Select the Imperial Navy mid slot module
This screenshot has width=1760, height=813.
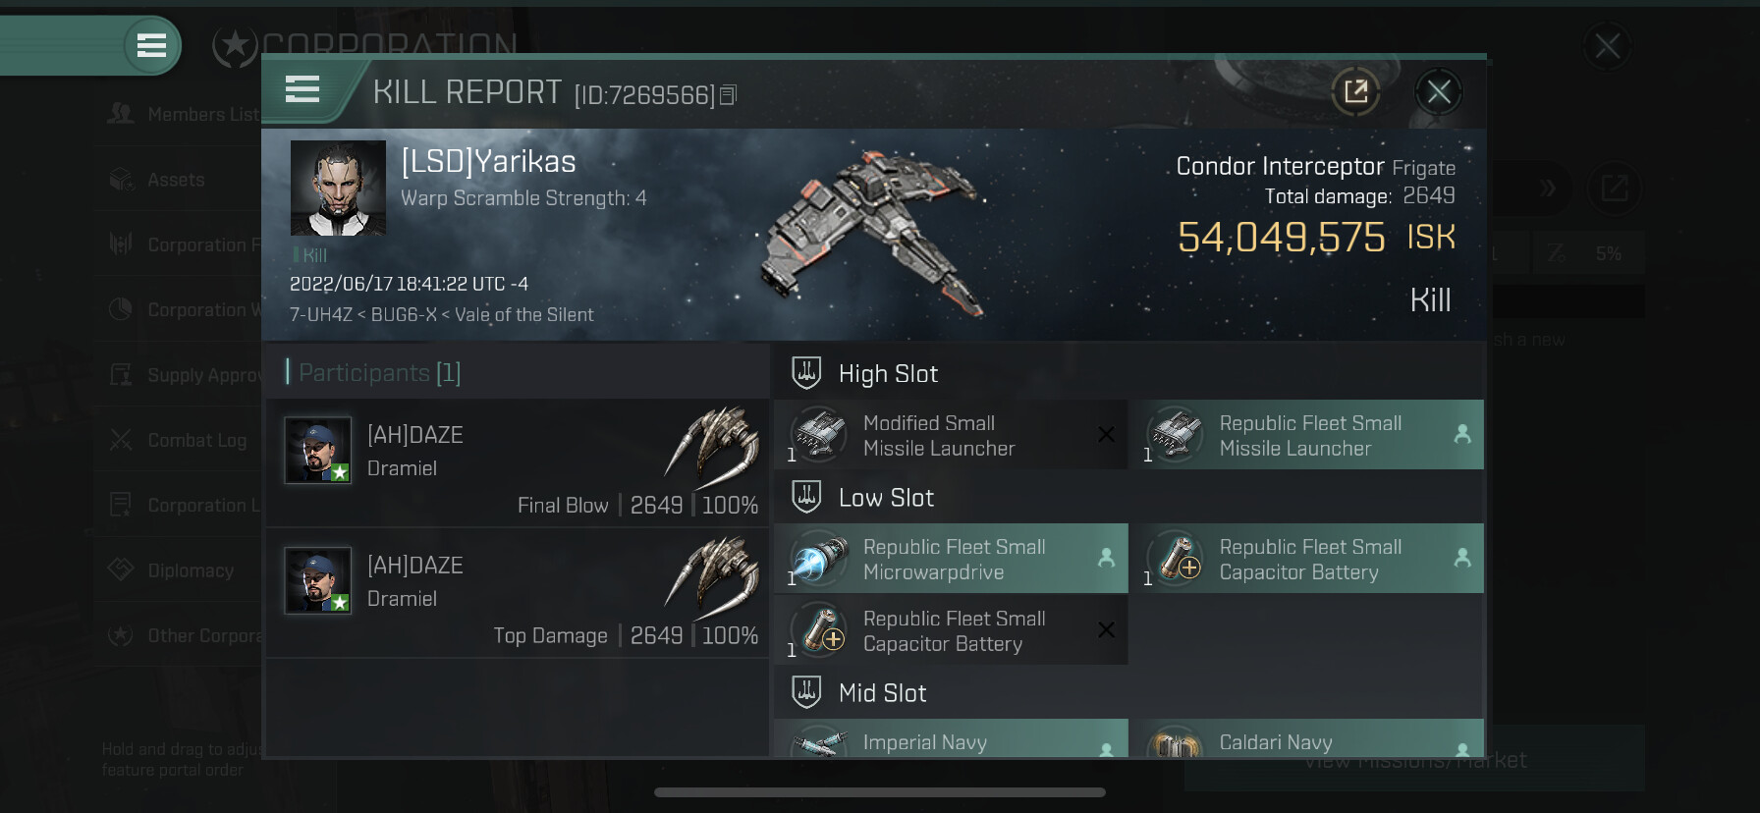(951, 738)
